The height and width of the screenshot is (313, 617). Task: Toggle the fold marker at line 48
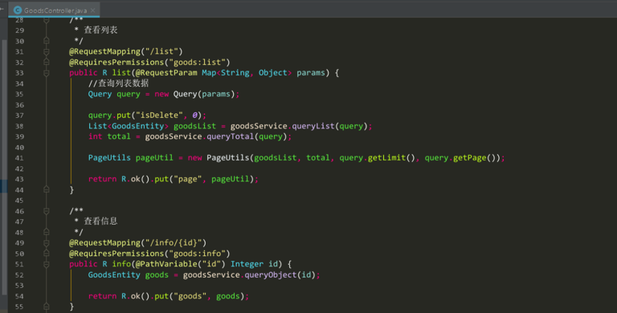[47, 233]
